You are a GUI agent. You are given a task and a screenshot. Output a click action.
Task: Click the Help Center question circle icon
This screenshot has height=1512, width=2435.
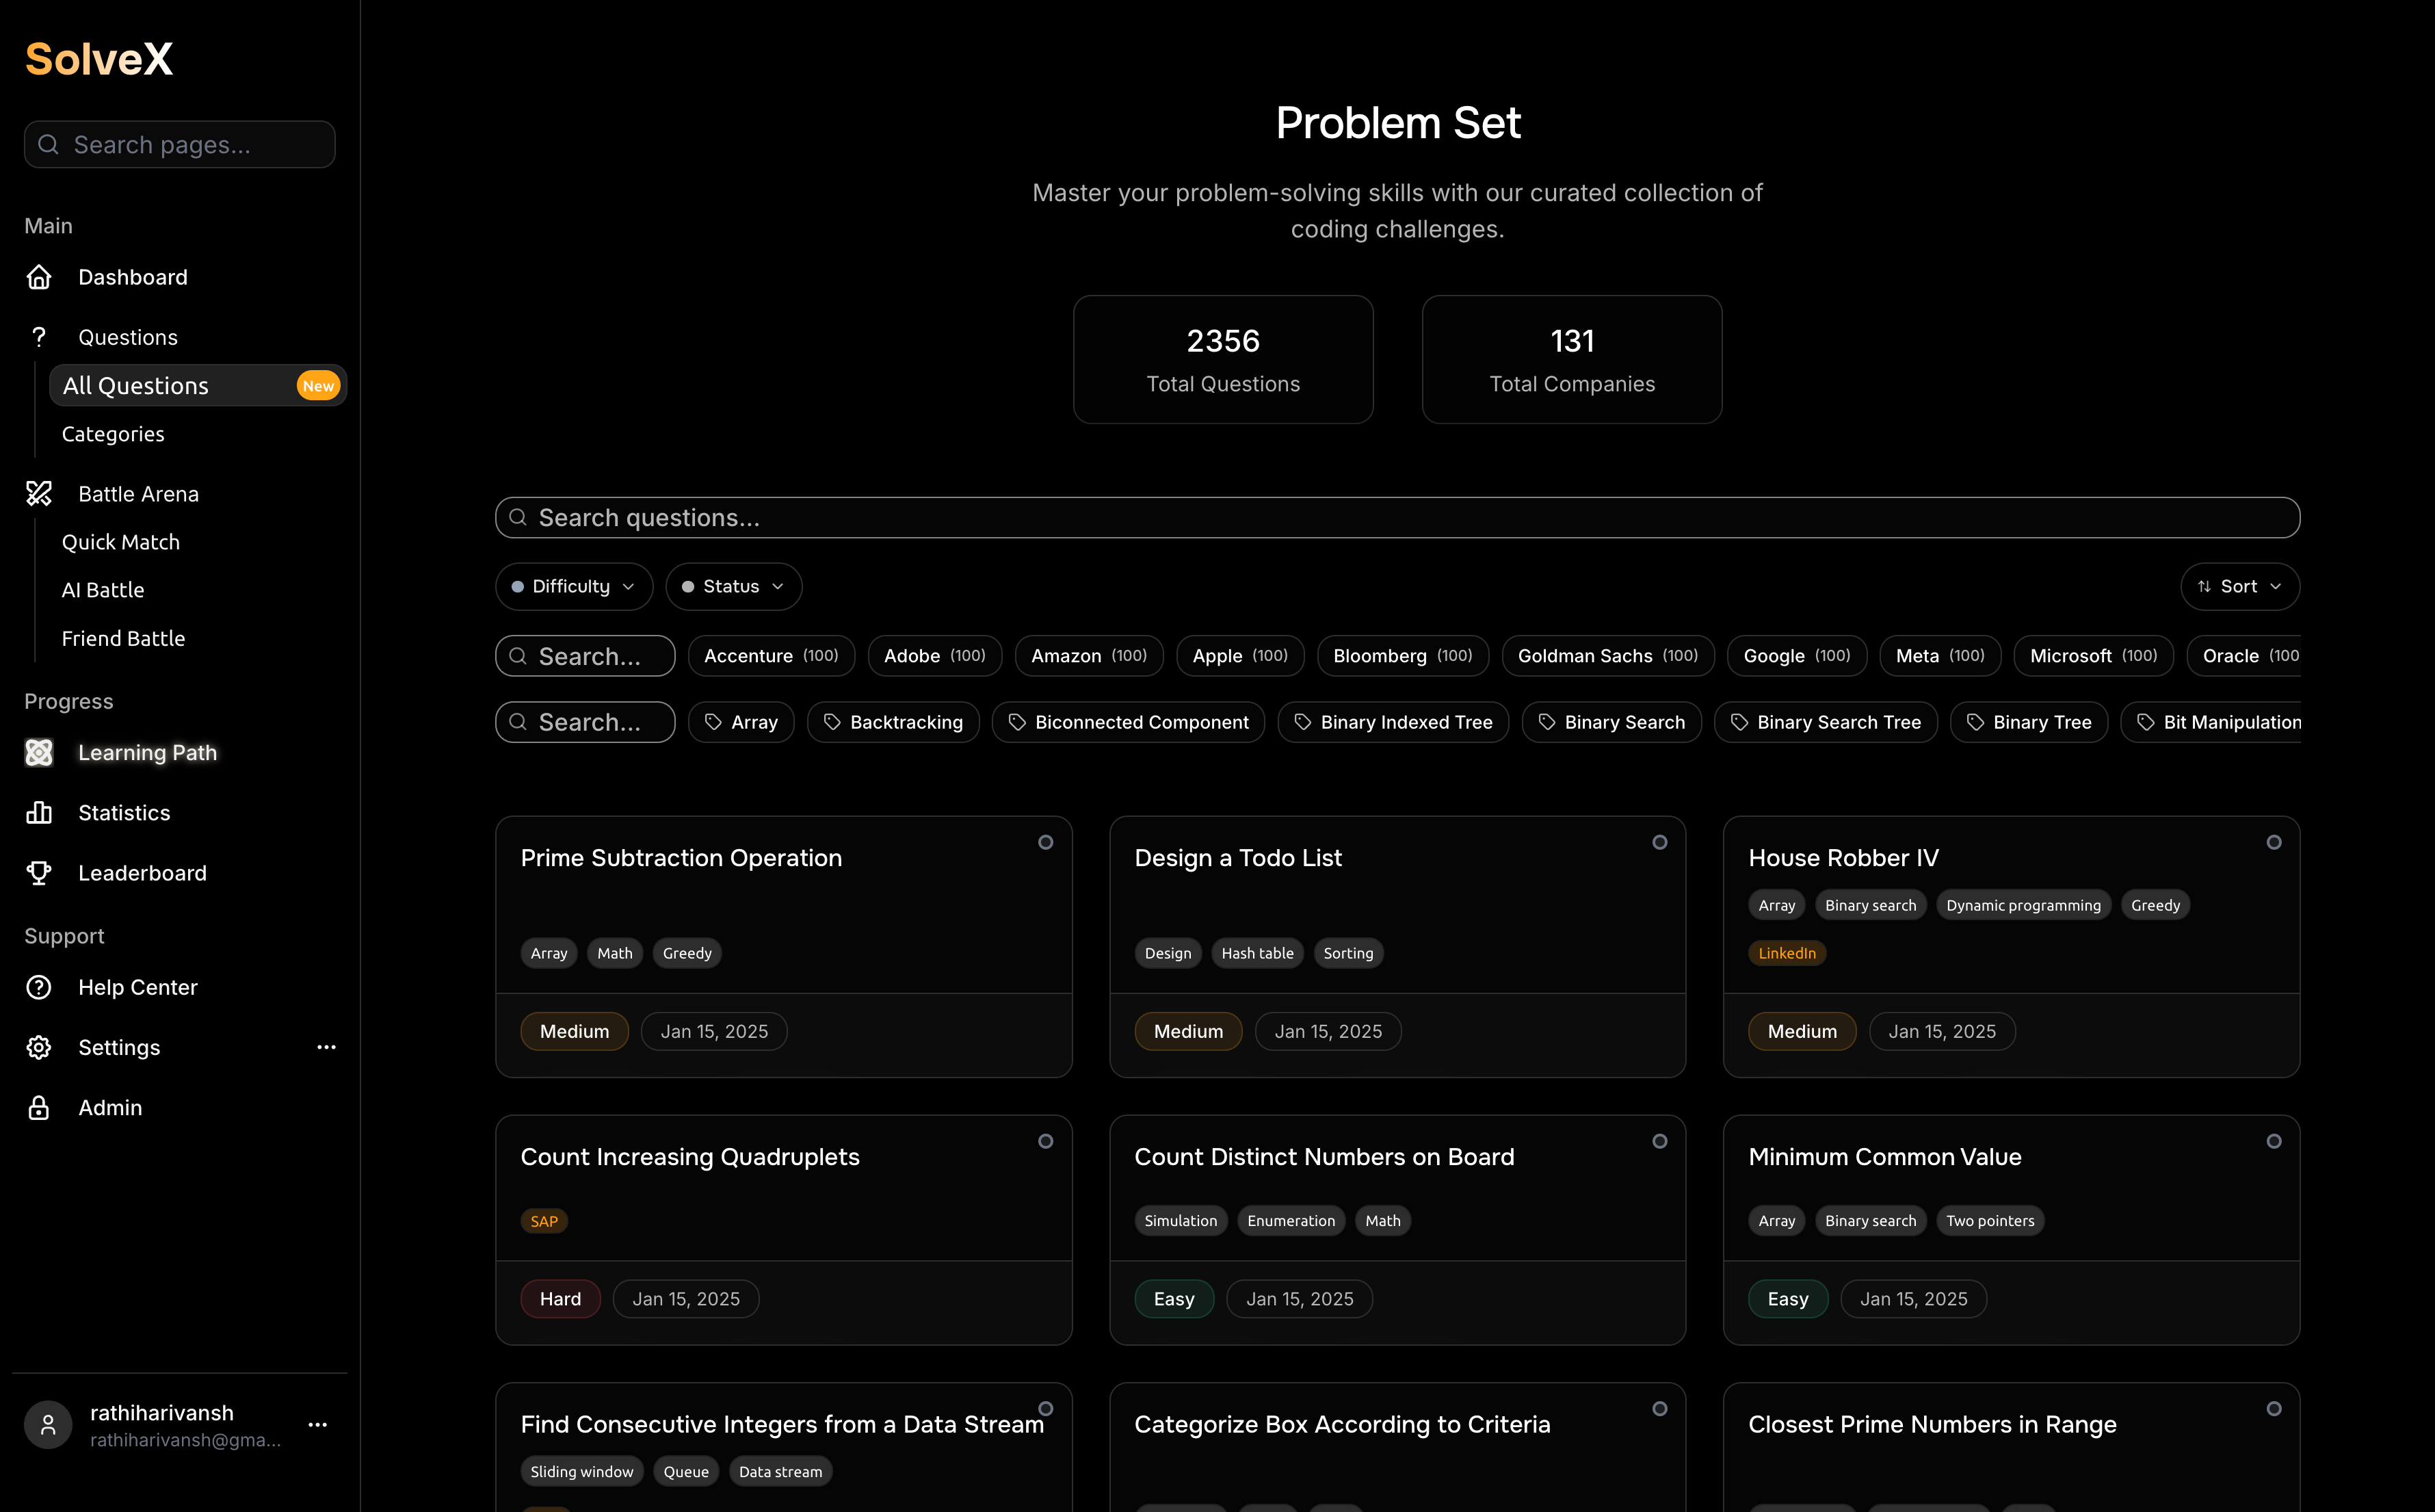[39, 987]
